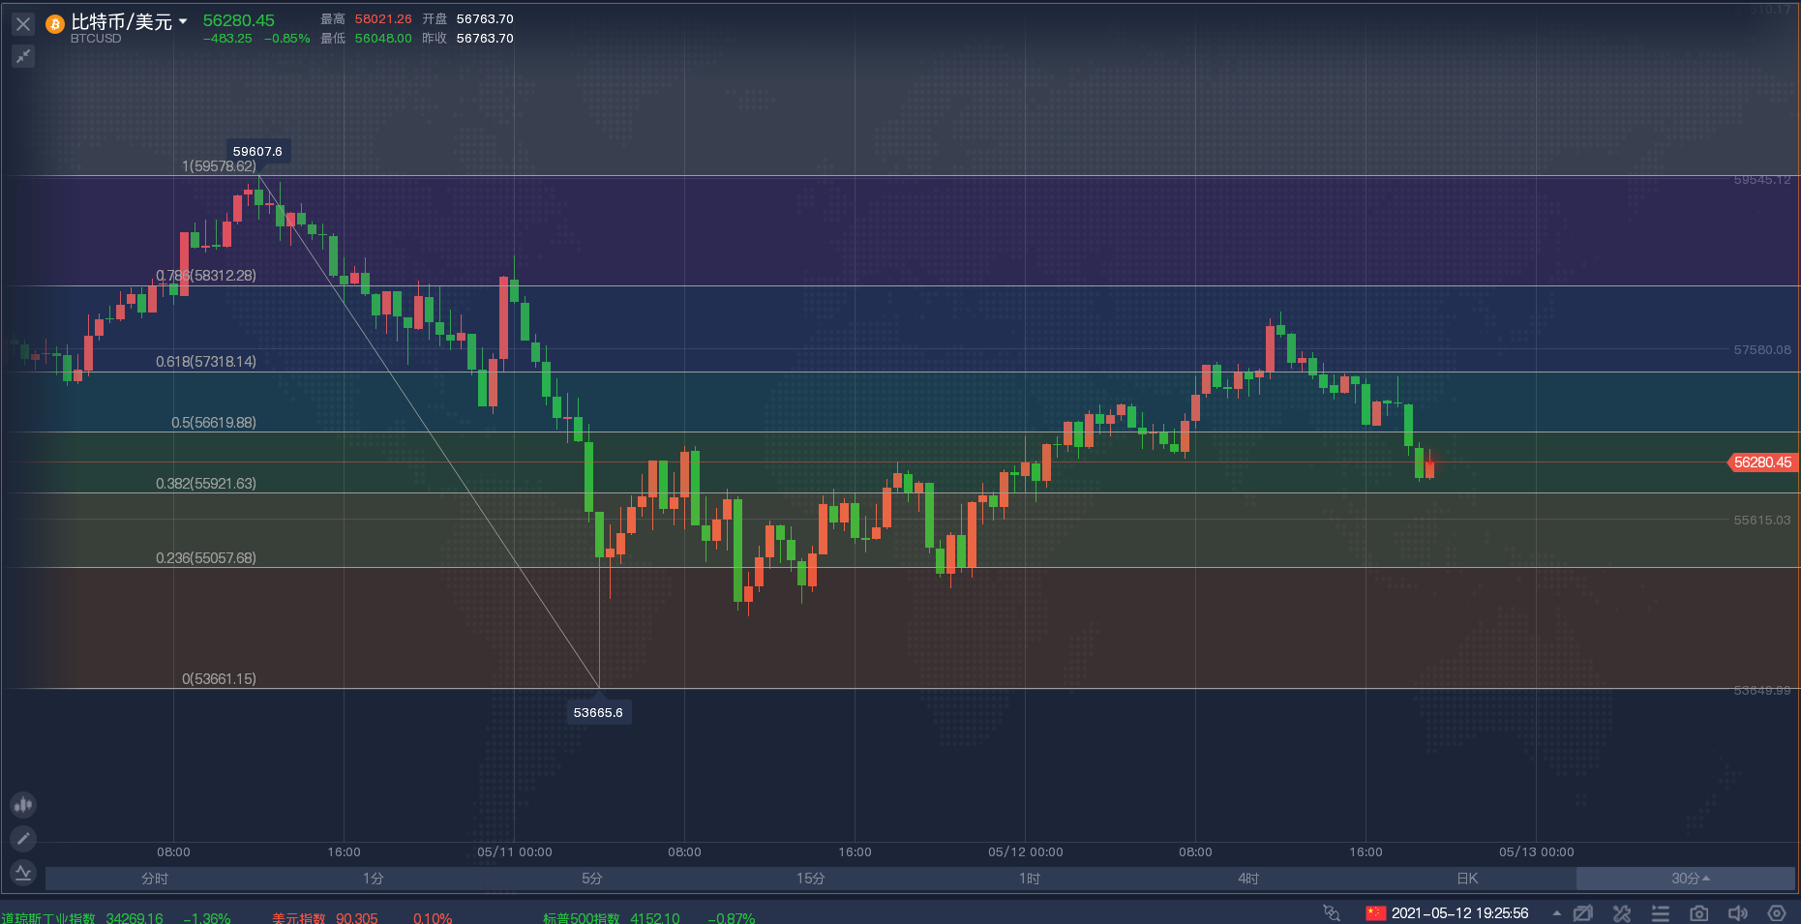
Task: Open settings with the hexagon gear icon
Action: click(x=1777, y=913)
